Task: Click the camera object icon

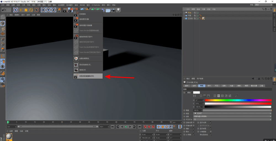Action: click(x=113, y=10)
